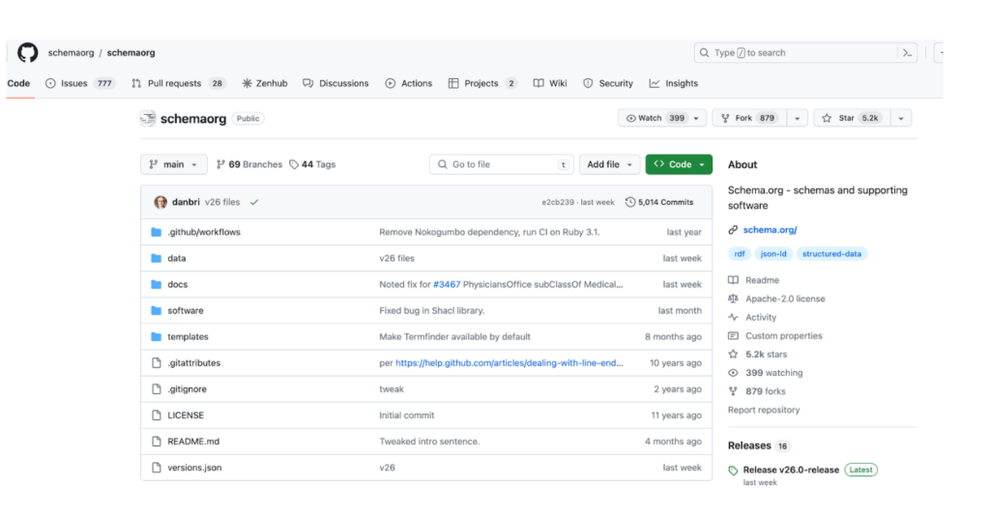990x515 pixels.
Task: Open the command palette icon
Action: coord(907,53)
